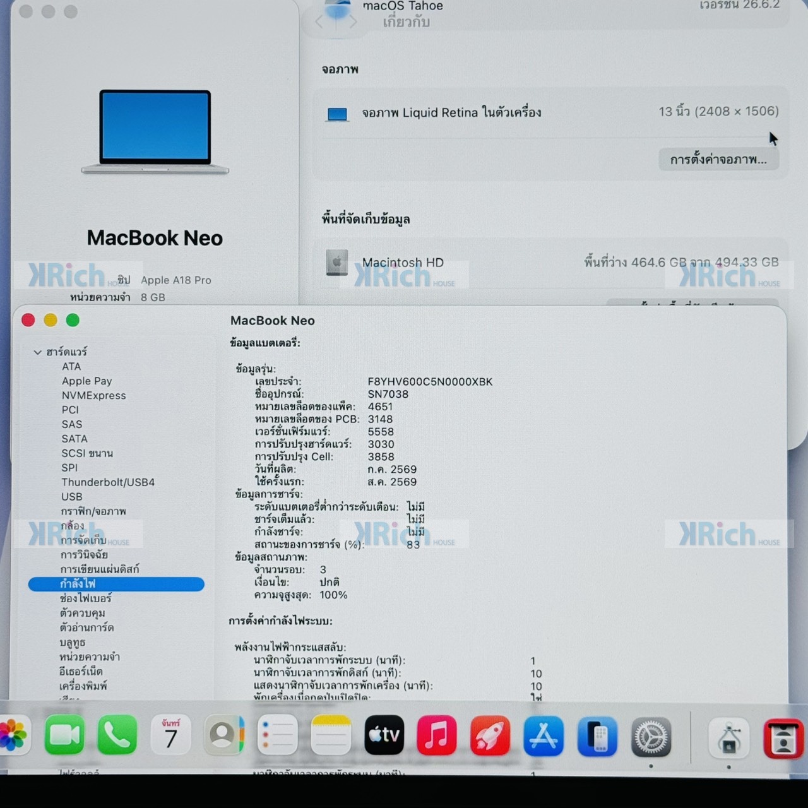Click maximum capacity value 100%

point(333,595)
